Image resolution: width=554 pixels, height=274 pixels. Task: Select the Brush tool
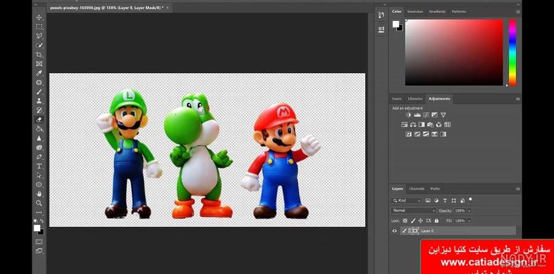(x=39, y=92)
